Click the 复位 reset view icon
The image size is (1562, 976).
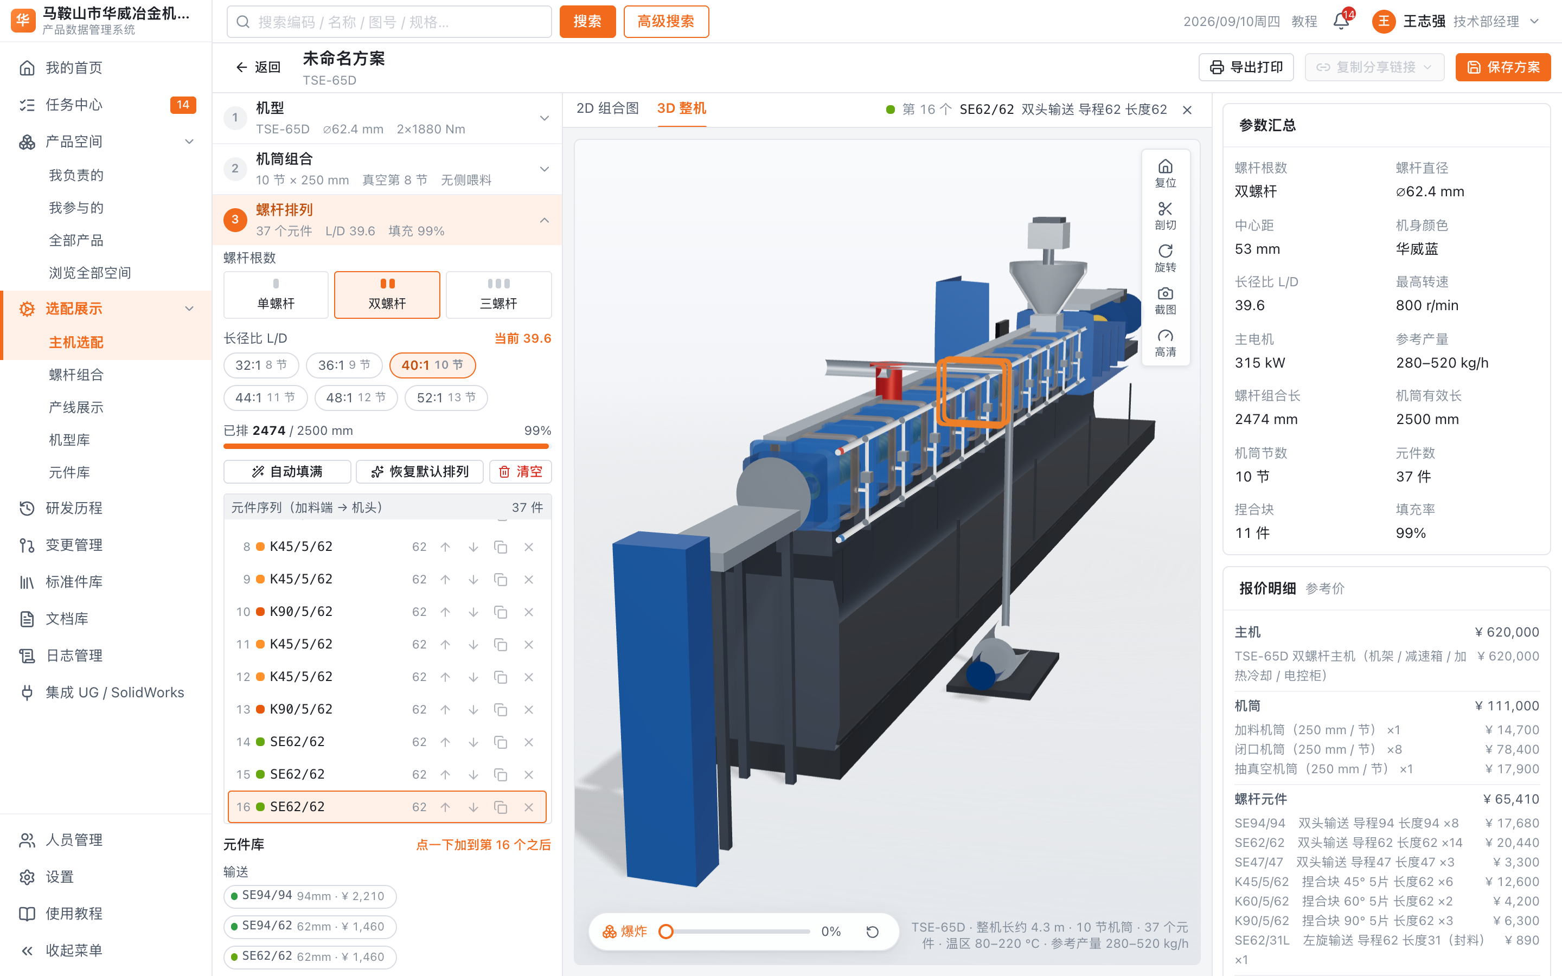[1164, 173]
